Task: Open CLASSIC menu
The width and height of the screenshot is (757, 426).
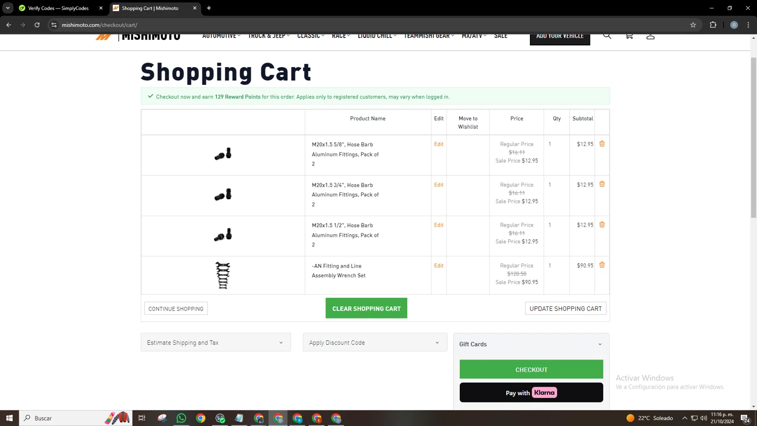Action: (310, 36)
